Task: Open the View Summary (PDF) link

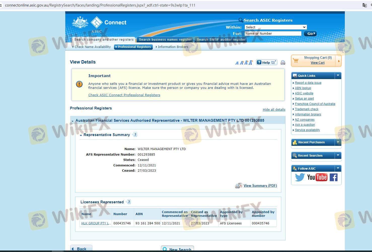Action: (x=260, y=186)
